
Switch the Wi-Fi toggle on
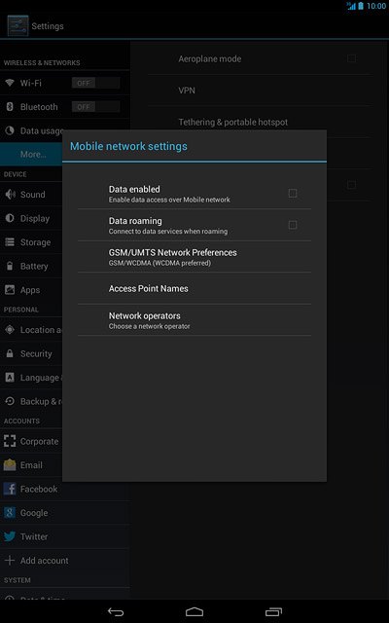[95, 83]
